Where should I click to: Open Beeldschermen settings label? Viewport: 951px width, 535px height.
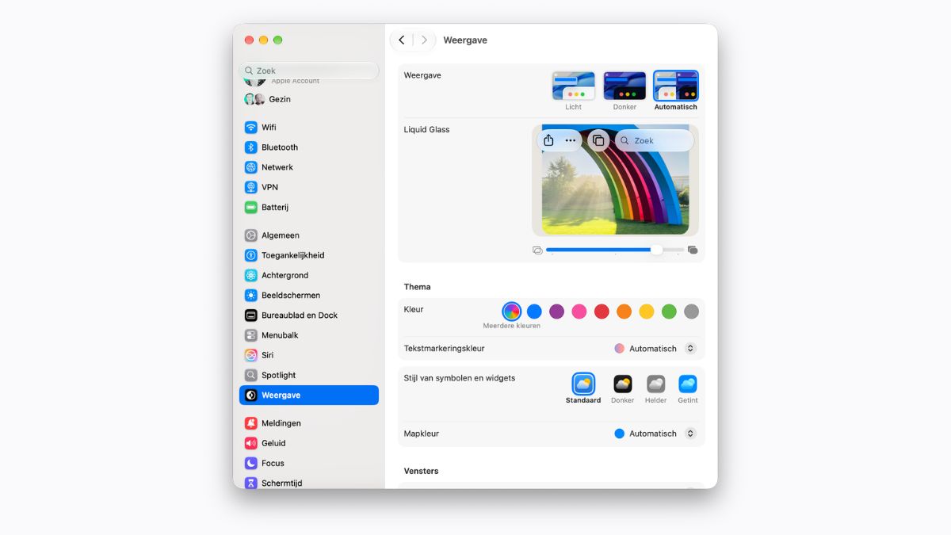(x=291, y=295)
